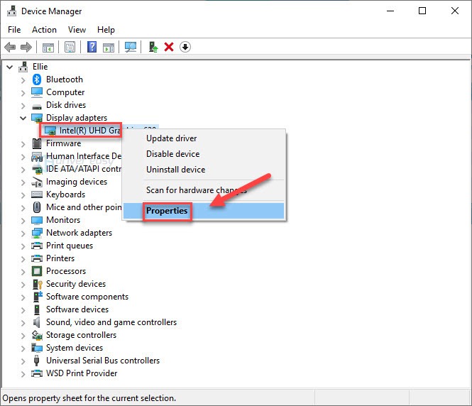472x406 pixels.
Task: Click the Keyboards icon
Action: [37, 194]
